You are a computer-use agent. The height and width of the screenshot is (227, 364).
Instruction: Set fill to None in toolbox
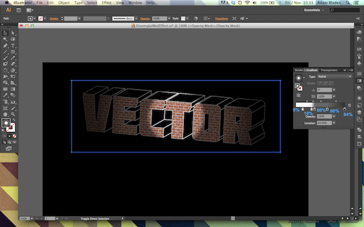15,136
